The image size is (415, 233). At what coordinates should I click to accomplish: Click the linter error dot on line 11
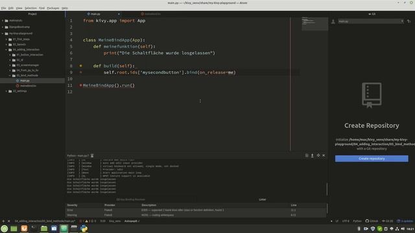(80, 85)
